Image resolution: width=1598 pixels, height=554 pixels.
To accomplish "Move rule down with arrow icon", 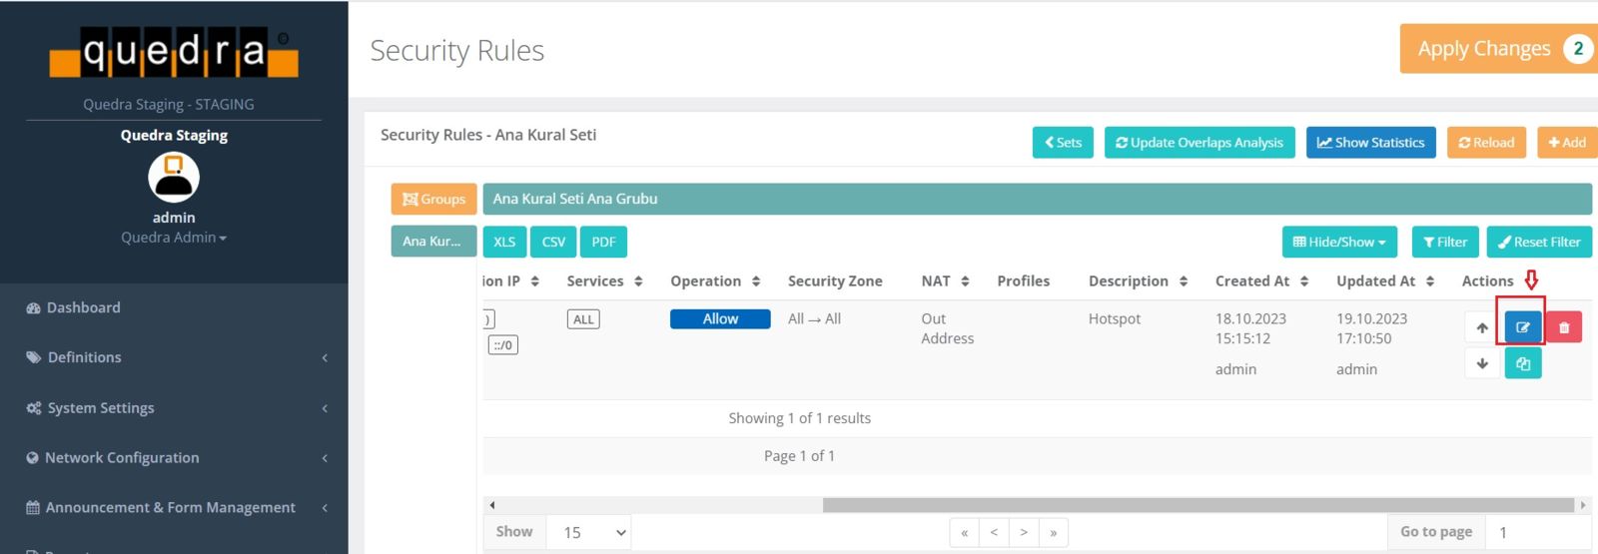I will pos(1482,363).
